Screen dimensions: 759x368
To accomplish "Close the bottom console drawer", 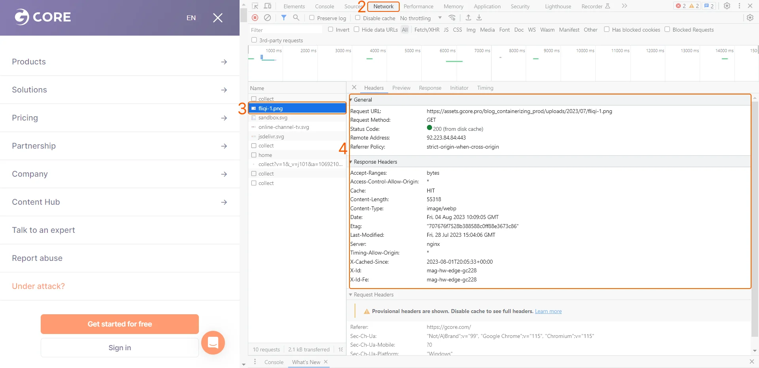I will pyautogui.click(x=751, y=362).
